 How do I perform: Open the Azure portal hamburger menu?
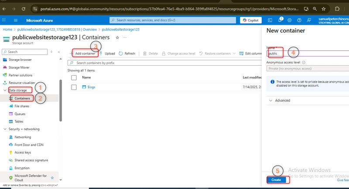coord(16,20)
